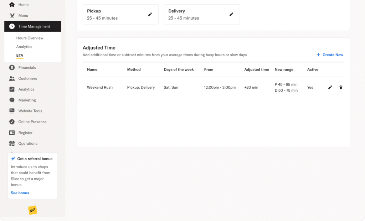
Task: Edit Delivery time with pencil icon
Action: [x=231, y=15]
